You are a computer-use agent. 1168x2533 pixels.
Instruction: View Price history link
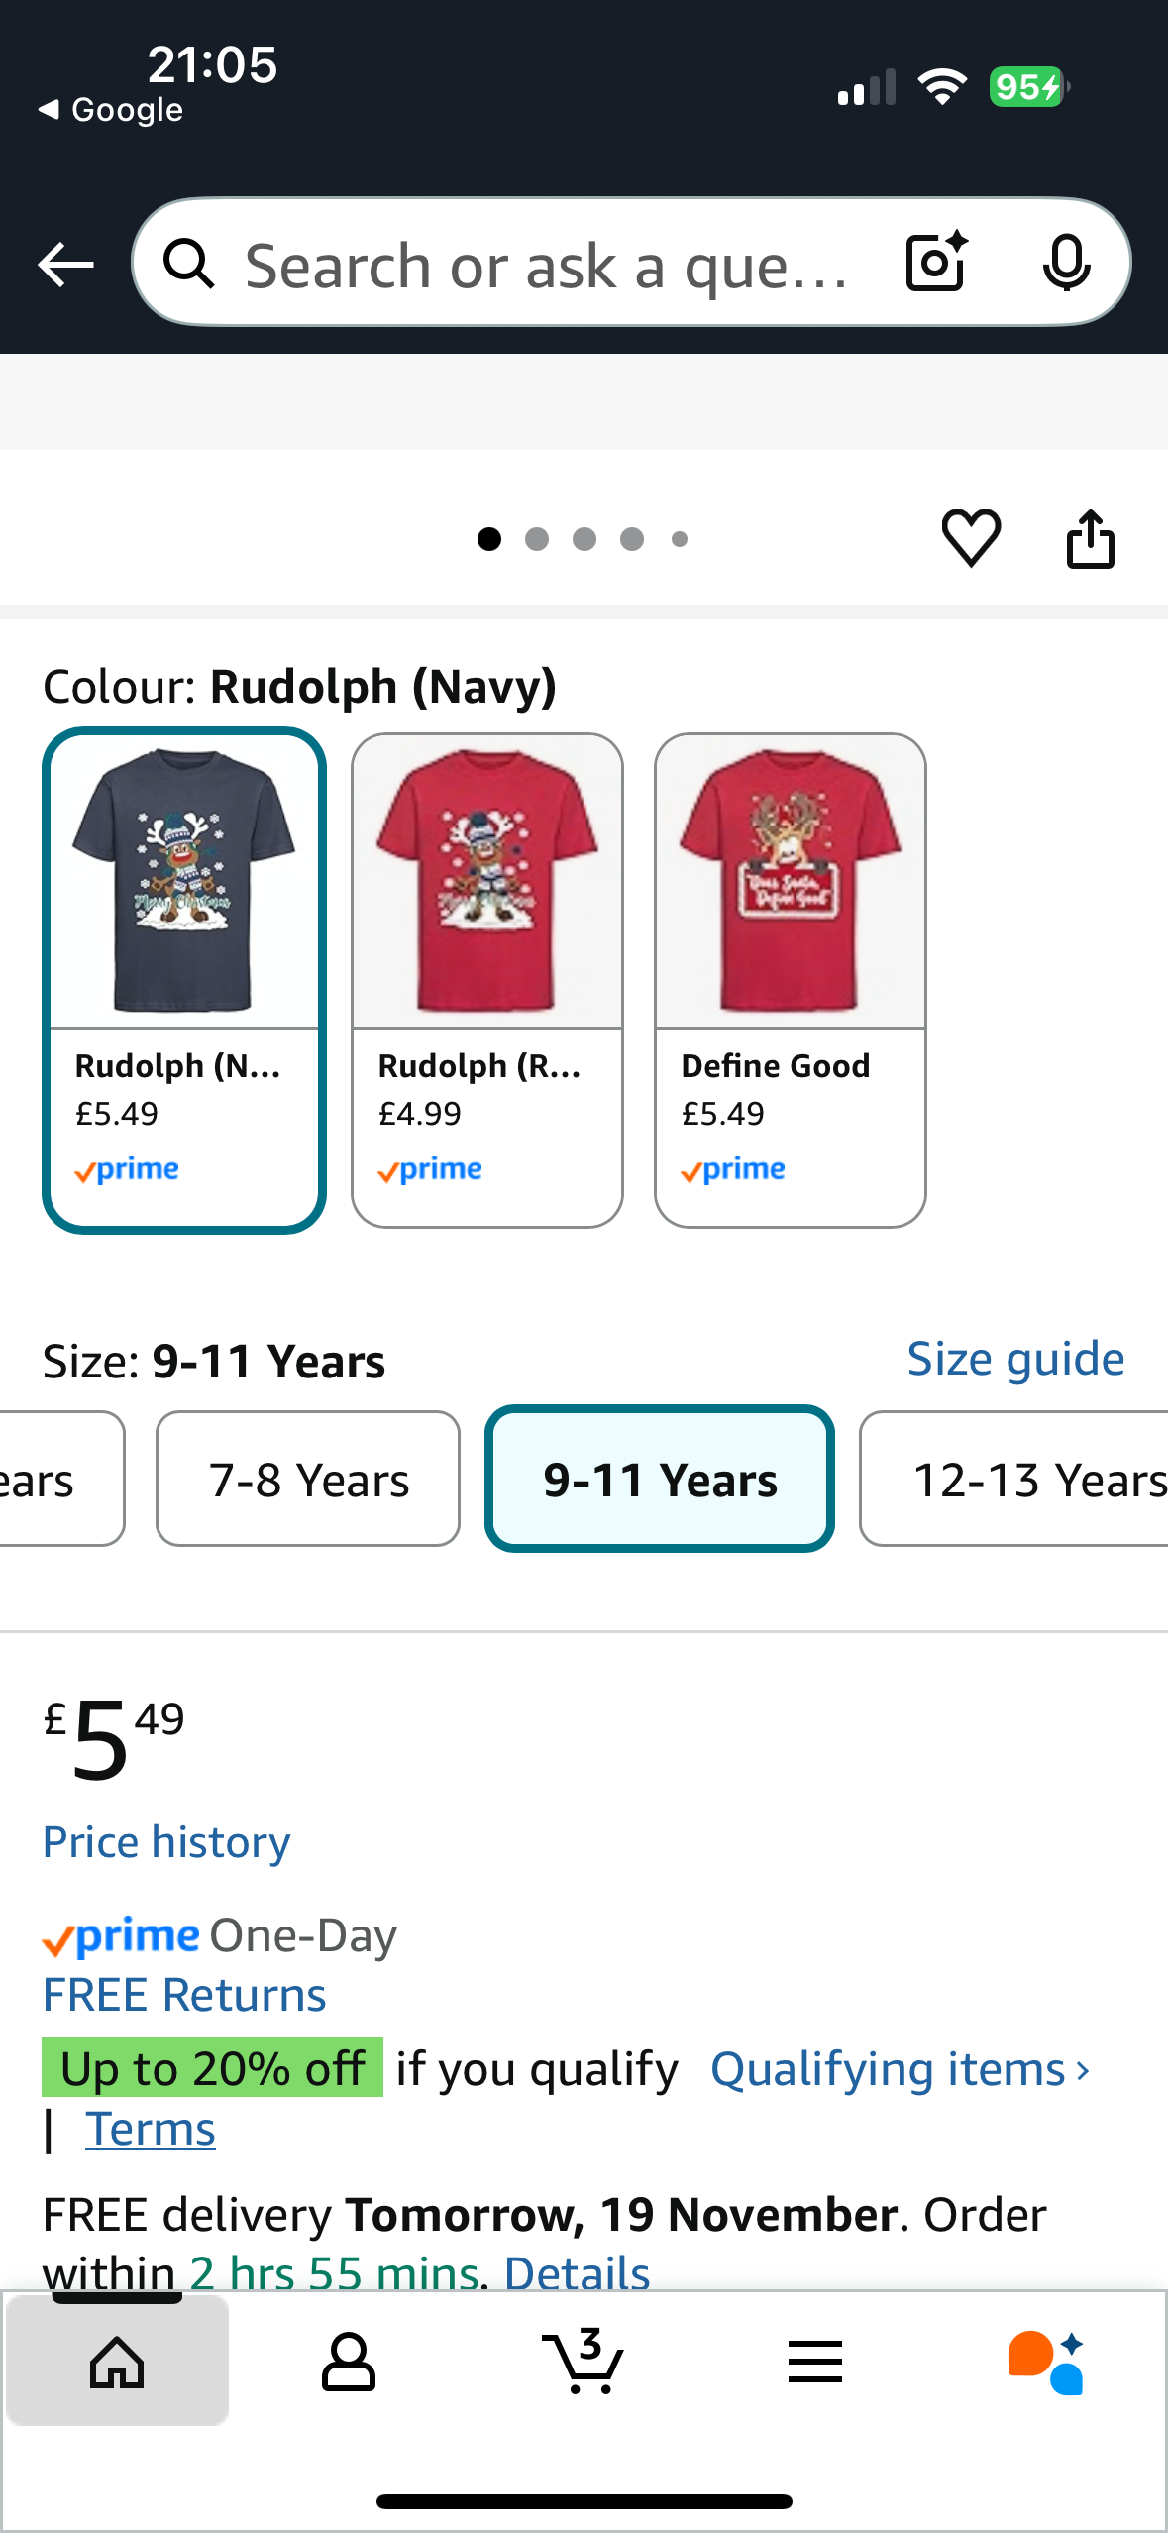166,1842
